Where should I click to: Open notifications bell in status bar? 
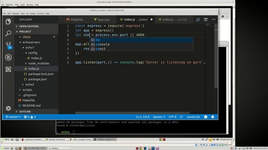point(213,117)
